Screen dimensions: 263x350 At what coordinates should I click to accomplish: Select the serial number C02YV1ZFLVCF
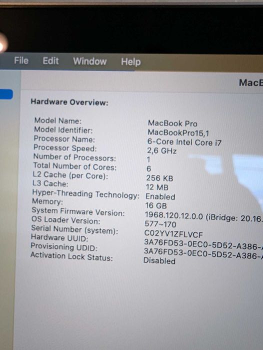173,234
